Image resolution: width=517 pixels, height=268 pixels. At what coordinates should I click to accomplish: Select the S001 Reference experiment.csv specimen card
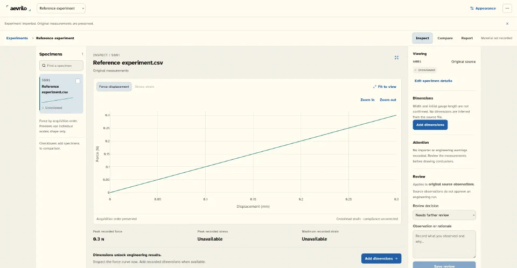pos(61,94)
